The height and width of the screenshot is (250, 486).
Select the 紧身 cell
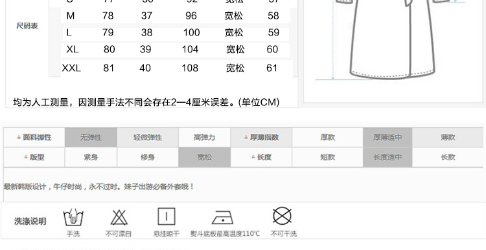coord(91,157)
